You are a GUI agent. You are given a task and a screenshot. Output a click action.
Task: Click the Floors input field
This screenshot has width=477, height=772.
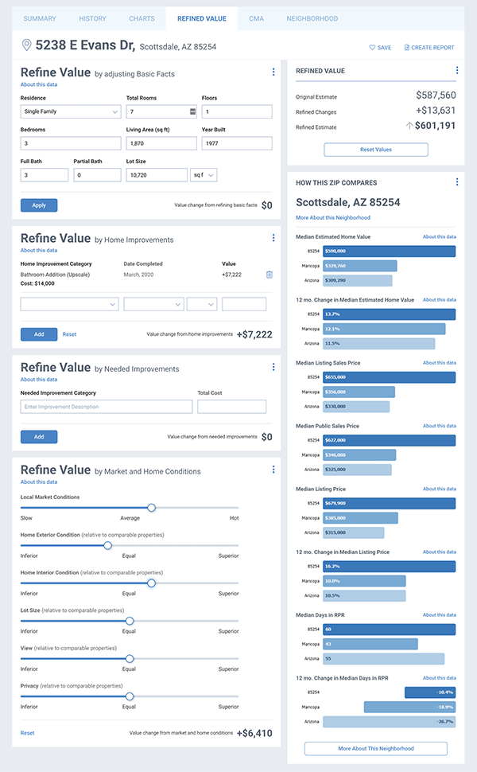[x=237, y=111]
